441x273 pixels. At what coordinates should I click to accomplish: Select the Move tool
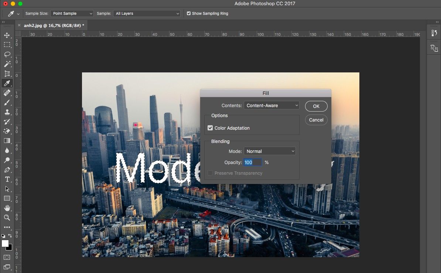7,35
